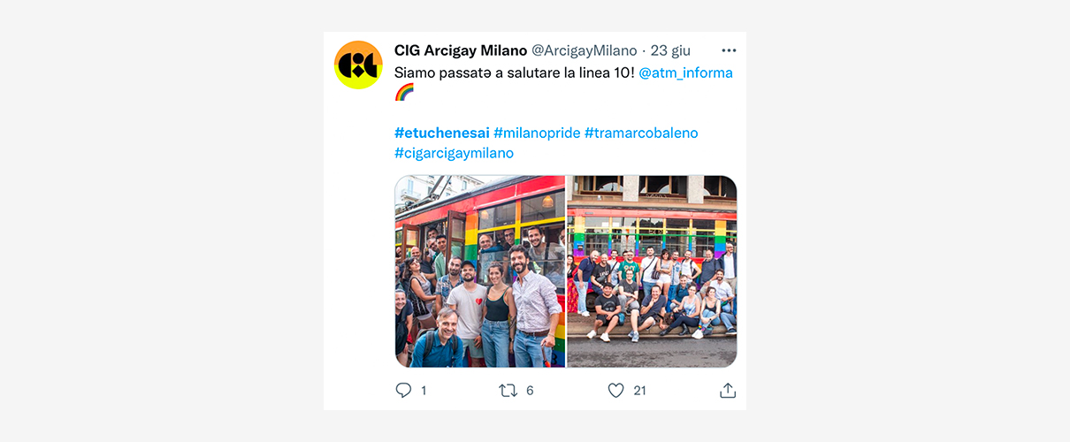Click the 23 giu timestamp

(670, 50)
